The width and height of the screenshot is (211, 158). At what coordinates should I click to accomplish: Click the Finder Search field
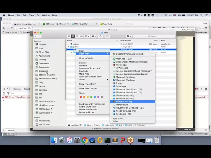(x=154, y=36)
